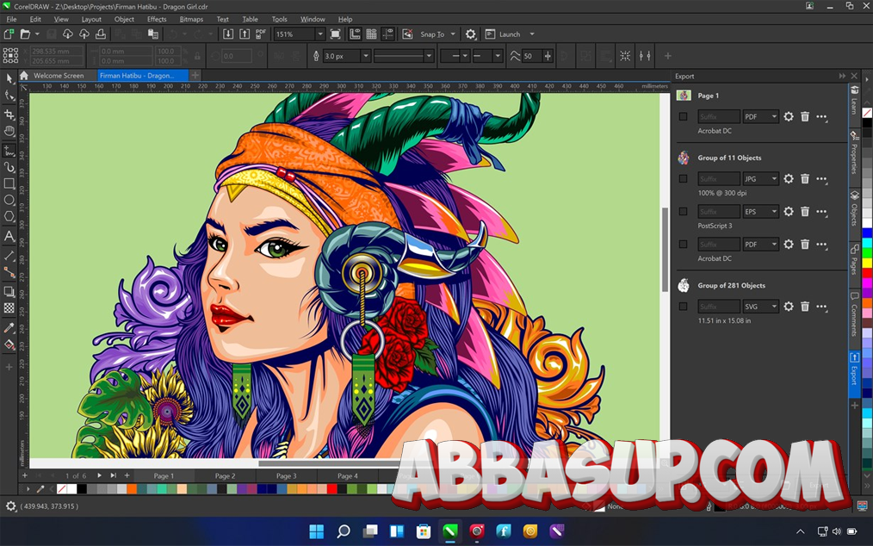Viewport: 873px width, 546px height.
Task: Check the Page 1 PDF export checkbox
Action: tap(683, 116)
